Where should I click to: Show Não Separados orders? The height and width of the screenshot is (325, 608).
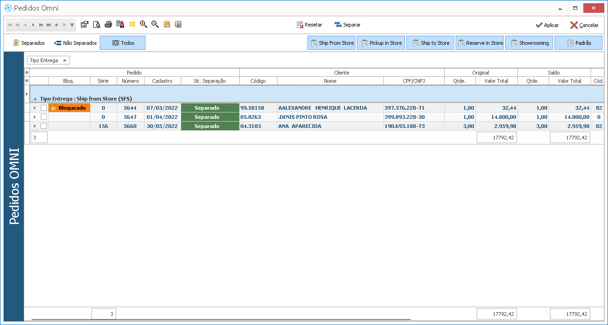point(75,43)
